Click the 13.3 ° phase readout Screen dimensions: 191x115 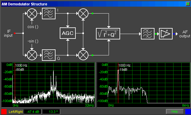[x=51, y=112]
